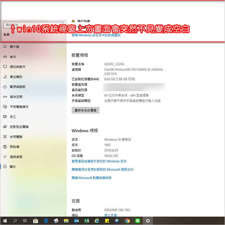
Task: Open Sticky Notes from taskbar
Action: coord(107,221)
